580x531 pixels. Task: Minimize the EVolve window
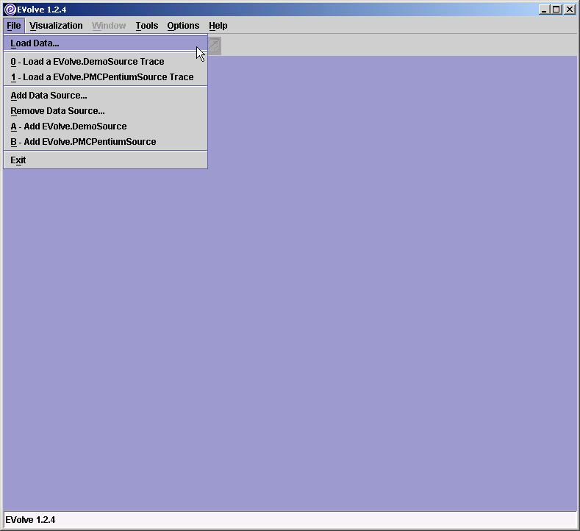click(543, 10)
